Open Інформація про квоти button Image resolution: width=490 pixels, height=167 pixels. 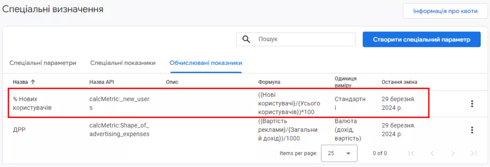pos(445,11)
